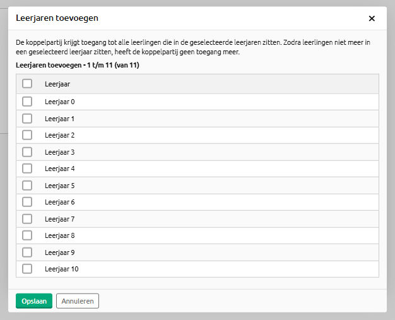Click the Leerjaar column header
The width and height of the screenshot is (395, 320).
[x=57, y=84]
